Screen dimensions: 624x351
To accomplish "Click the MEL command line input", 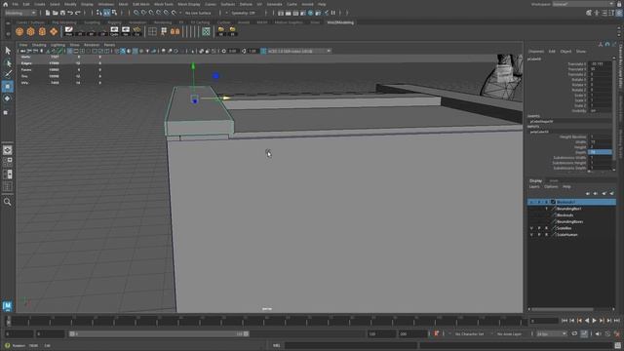I will [x=350, y=345].
